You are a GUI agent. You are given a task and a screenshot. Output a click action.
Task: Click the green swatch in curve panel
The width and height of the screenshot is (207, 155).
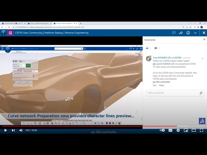[x=28, y=65]
